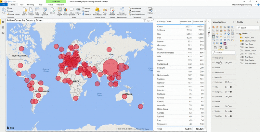This screenshot has width=260, height=132.
Task: Click the Undo arrow in title bar
Action: tap(8, 2)
